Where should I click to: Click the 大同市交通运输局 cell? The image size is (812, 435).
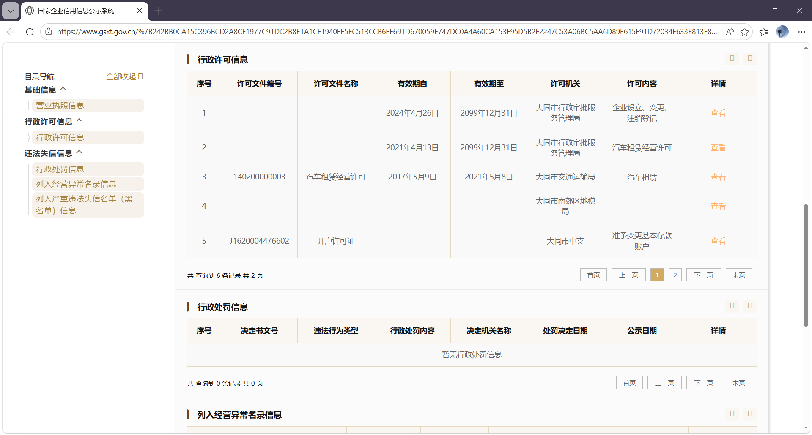(565, 177)
